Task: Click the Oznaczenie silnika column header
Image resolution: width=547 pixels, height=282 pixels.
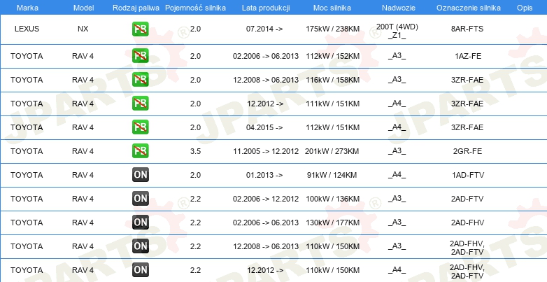Action: tap(469, 8)
